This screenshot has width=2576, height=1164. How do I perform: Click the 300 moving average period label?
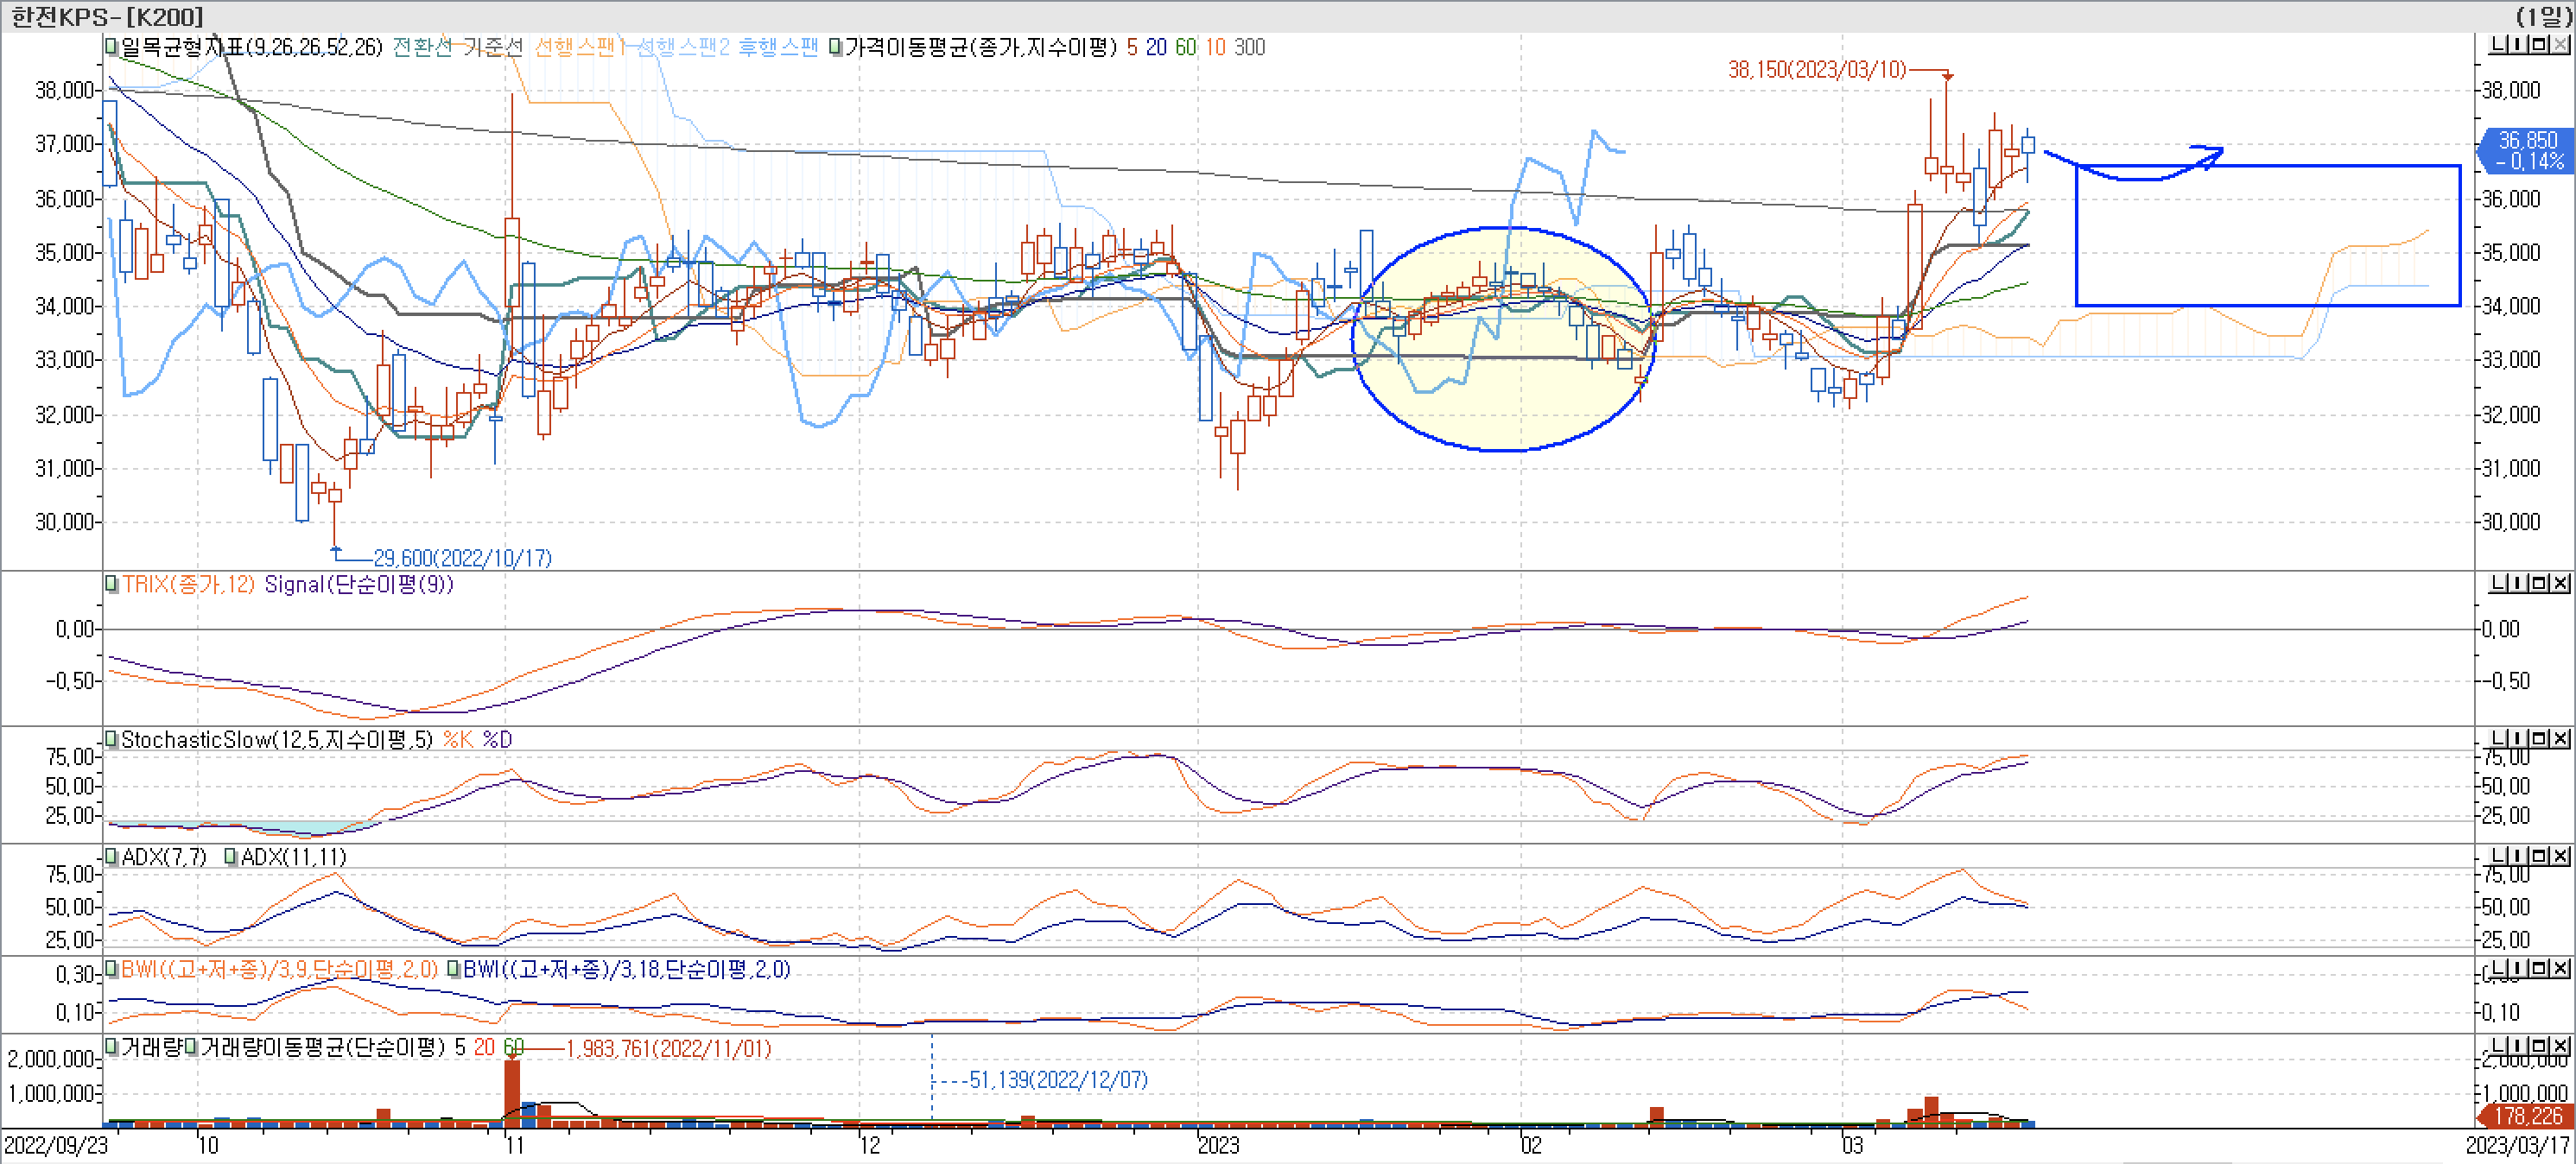click(1249, 47)
